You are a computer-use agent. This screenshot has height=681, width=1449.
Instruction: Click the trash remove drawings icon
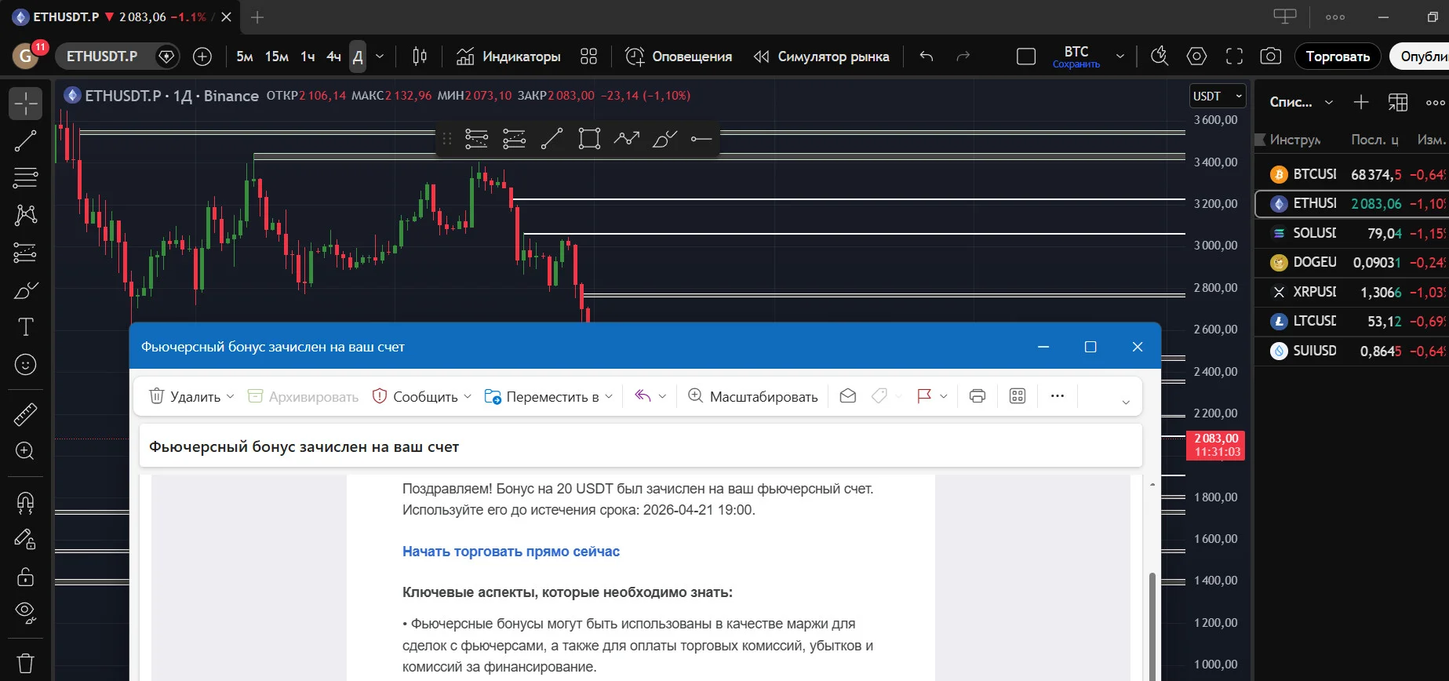click(x=25, y=664)
